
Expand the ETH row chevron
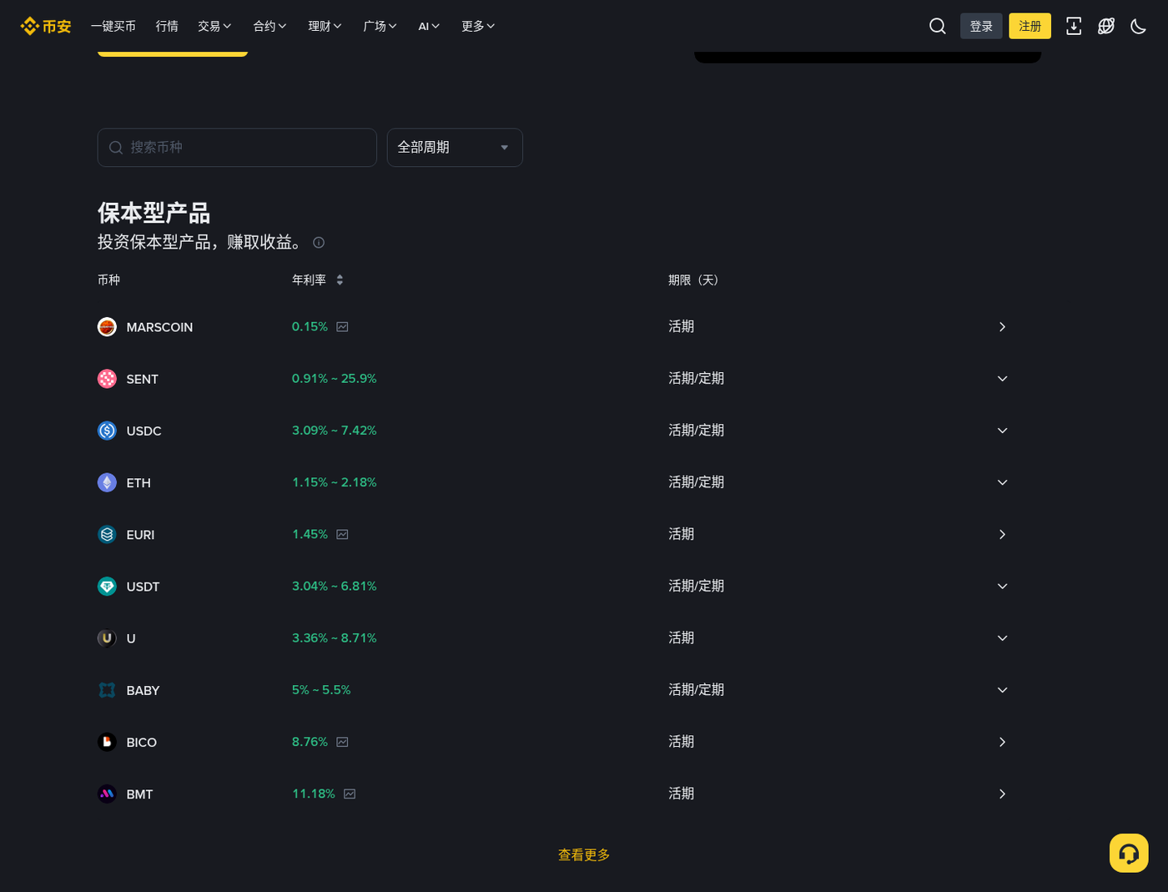(x=1002, y=482)
